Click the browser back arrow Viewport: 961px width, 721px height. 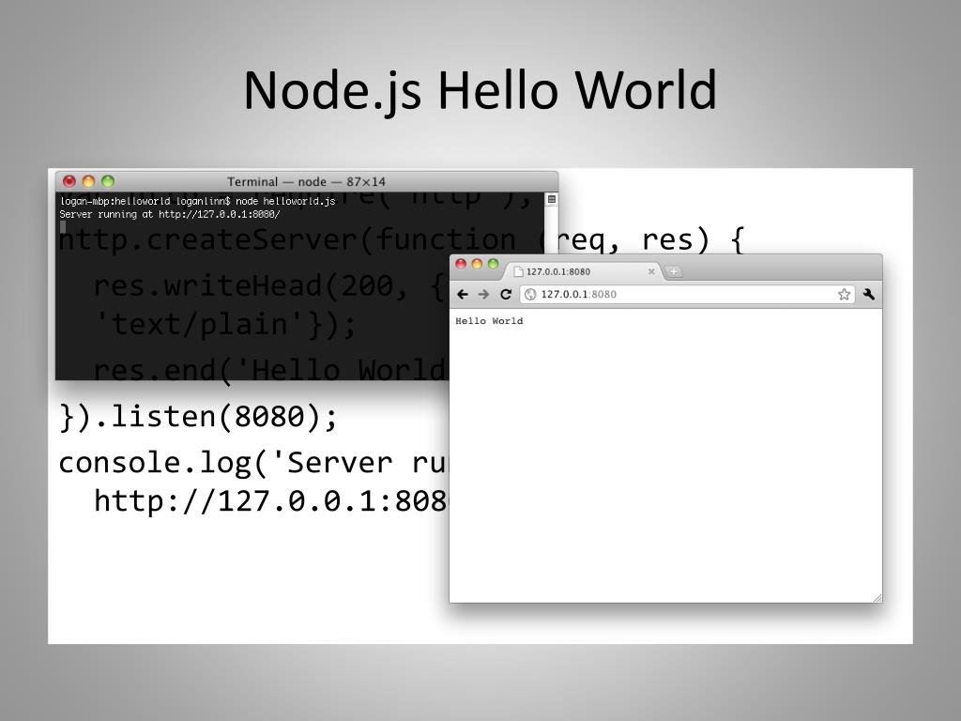pos(463,294)
